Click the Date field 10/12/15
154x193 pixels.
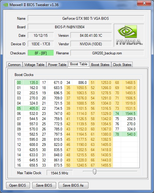tap(41, 36)
